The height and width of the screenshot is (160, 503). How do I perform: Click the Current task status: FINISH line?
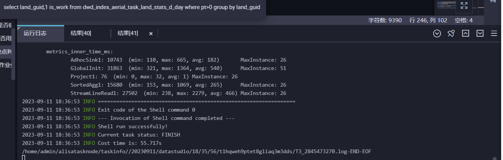click(101, 135)
